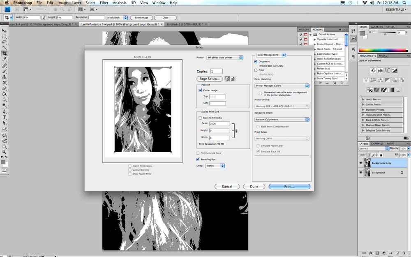Select the Magic Wand tool
411x257 pixels.
coord(4,47)
